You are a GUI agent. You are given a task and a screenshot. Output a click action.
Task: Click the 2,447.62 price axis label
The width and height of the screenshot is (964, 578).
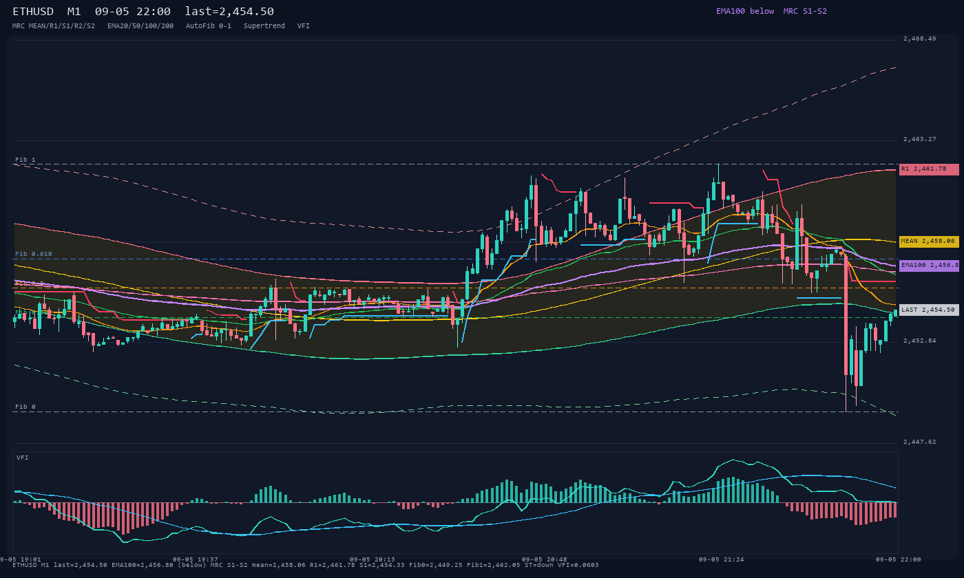tap(919, 442)
